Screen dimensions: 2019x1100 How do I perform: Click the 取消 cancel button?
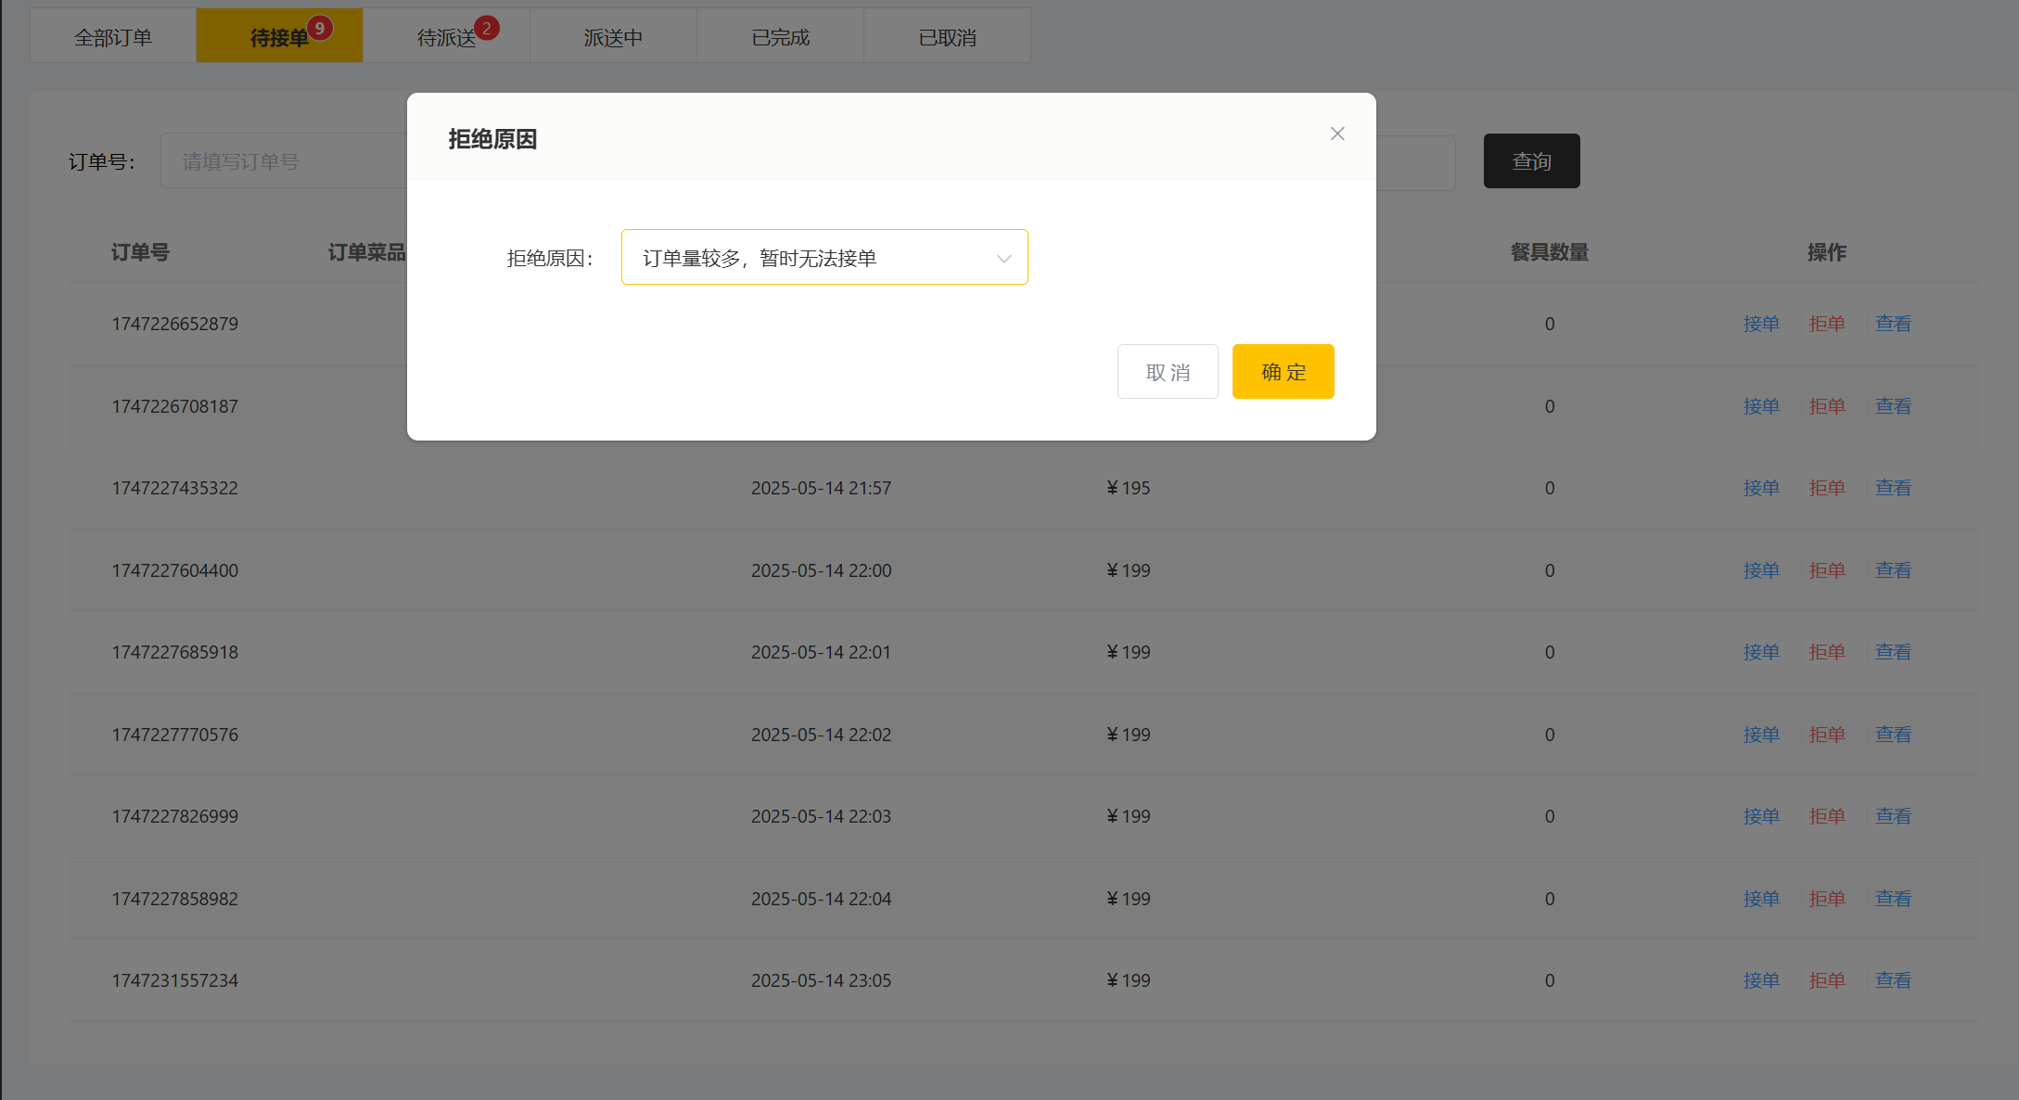click(1167, 372)
